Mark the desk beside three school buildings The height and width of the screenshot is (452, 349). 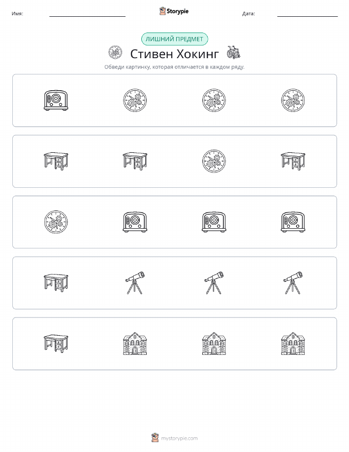pyautogui.click(x=56, y=344)
